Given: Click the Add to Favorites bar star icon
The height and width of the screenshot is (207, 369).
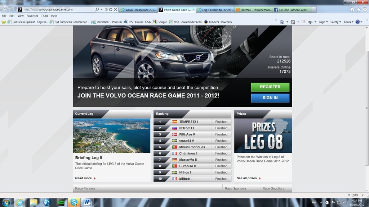Looking at the screenshot, I should (4, 22).
